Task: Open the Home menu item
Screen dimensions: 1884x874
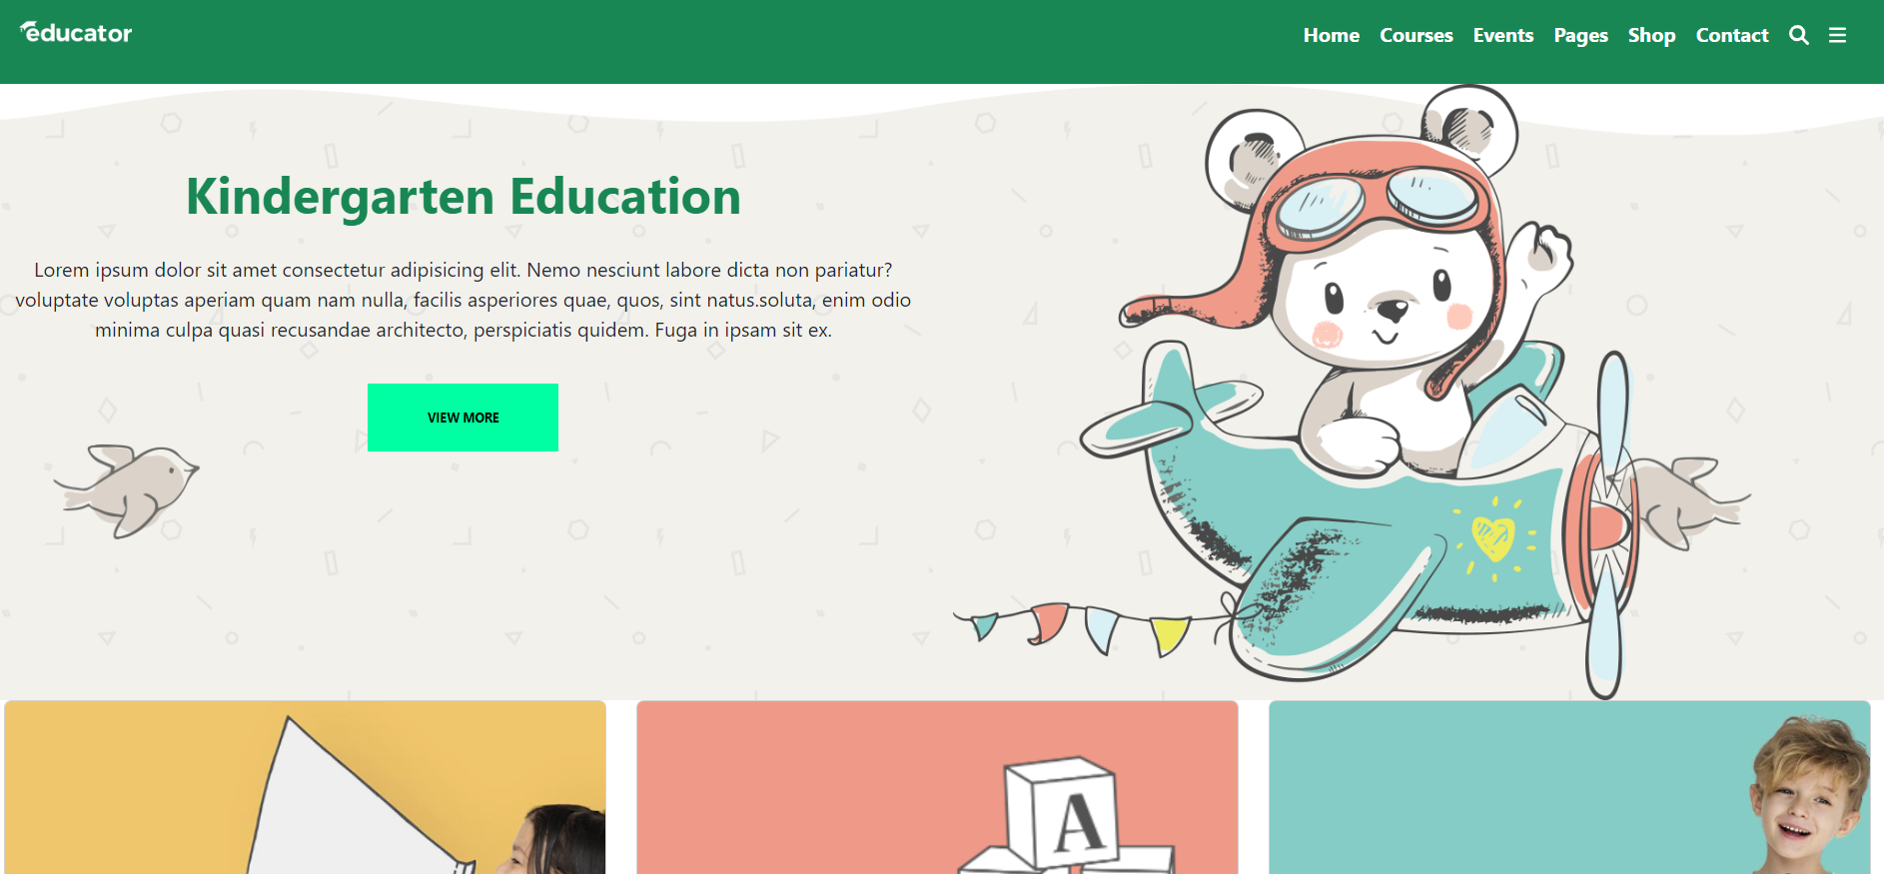Action: 1331,35
